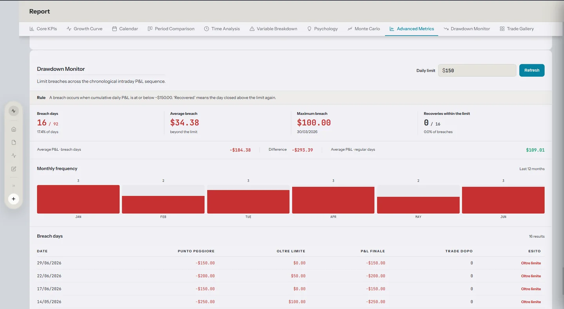
Task: Click the 16 results count label
Action: coord(537,237)
